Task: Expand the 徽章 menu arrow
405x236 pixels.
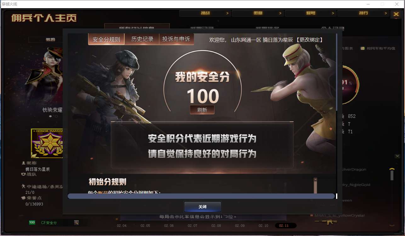Action: (x=280, y=13)
